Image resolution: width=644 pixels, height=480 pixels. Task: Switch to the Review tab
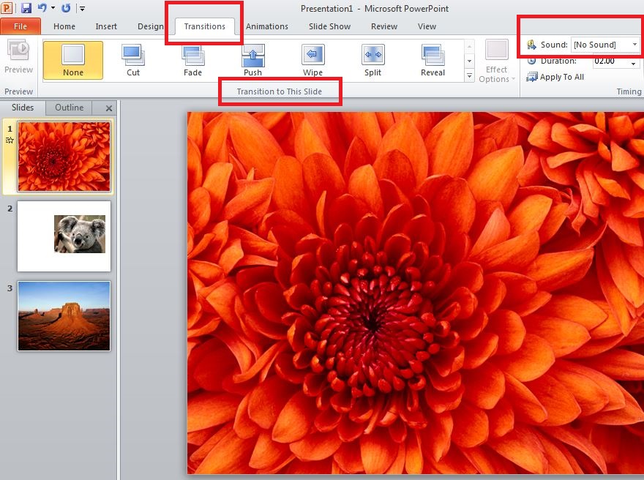(x=384, y=26)
